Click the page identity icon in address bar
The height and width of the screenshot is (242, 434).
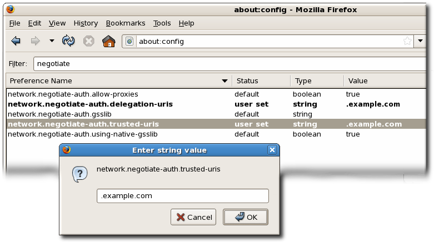click(129, 41)
